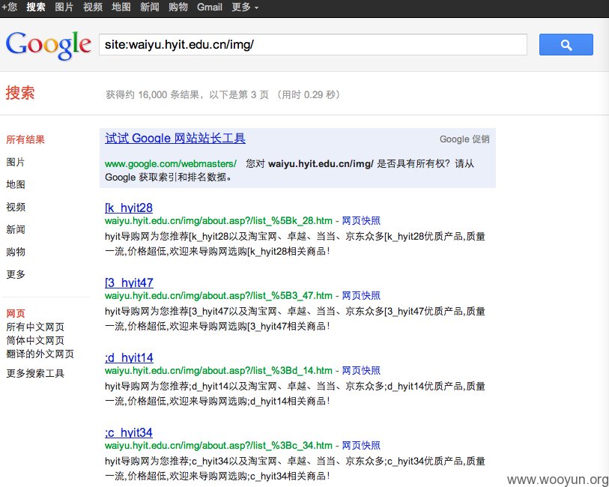Open the [3_hyit47 result title
This screenshot has width=609, height=487.
click(x=129, y=282)
